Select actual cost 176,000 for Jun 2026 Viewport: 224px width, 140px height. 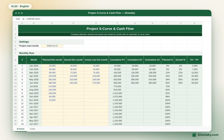tap(96, 83)
